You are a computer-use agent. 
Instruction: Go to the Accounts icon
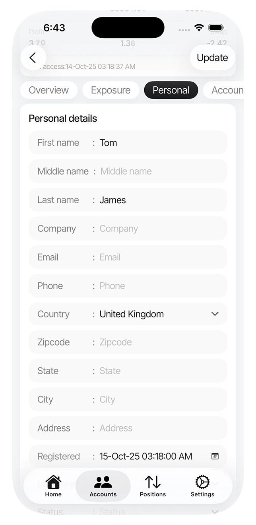coord(103,482)
